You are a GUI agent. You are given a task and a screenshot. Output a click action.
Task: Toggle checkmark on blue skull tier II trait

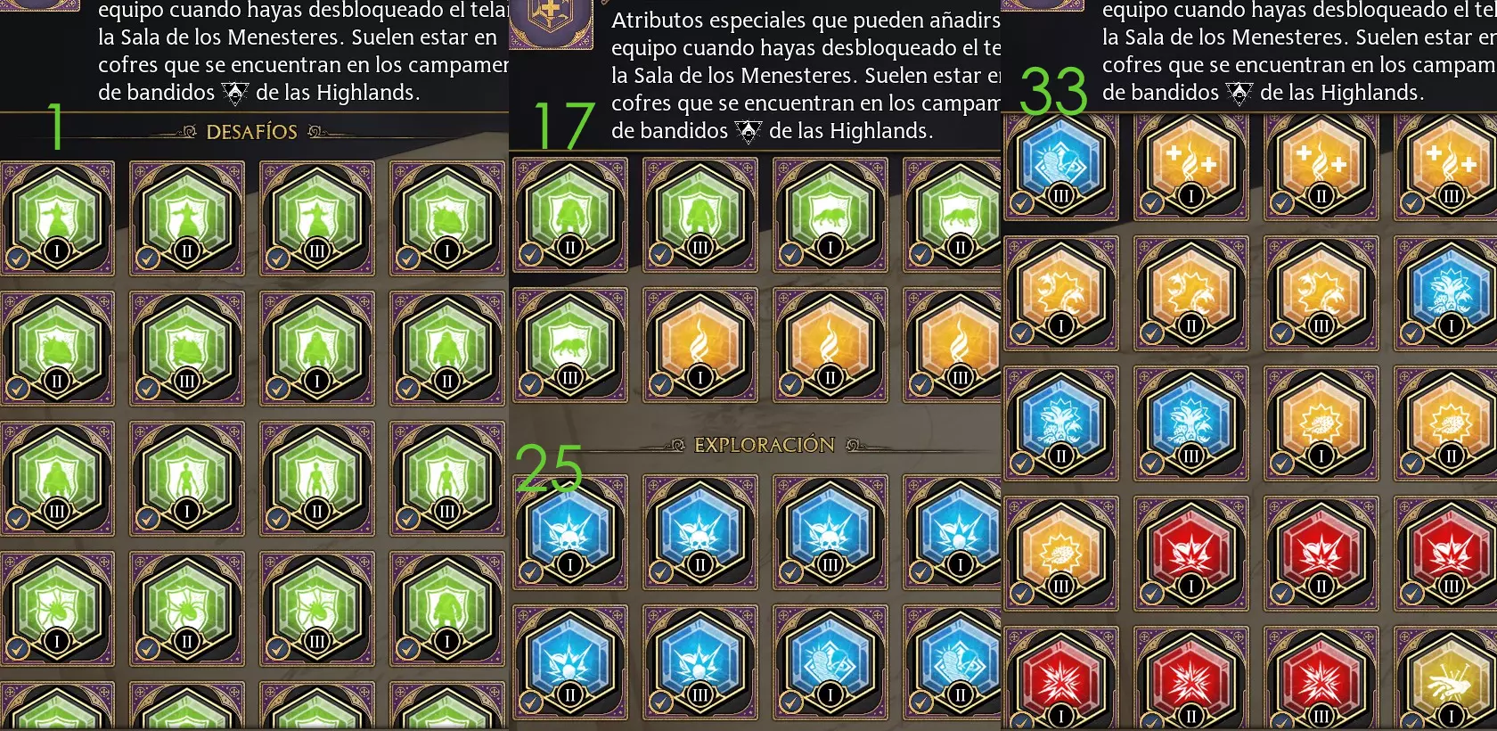pyautogui.click(x=661, y=571)
